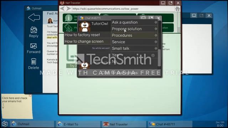Expand the arrow beside Service
Screen dimensions: 228x128
[x=156, y=42]
